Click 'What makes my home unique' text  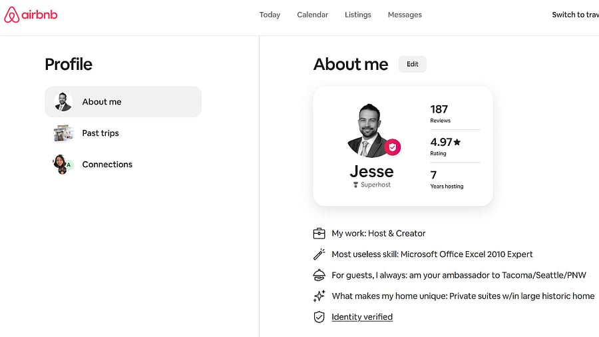[463, 296]
